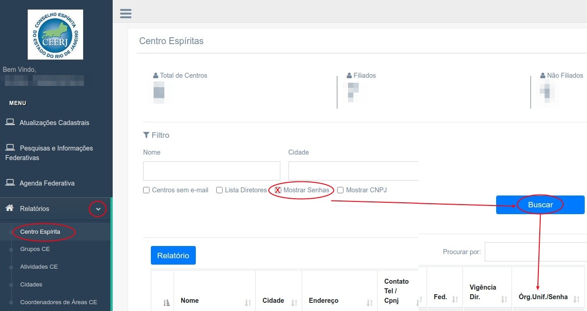Viewport: 587px width, 311px height.
Task: Sort table by Nome column arrows
Action: (x=248, y=302)
